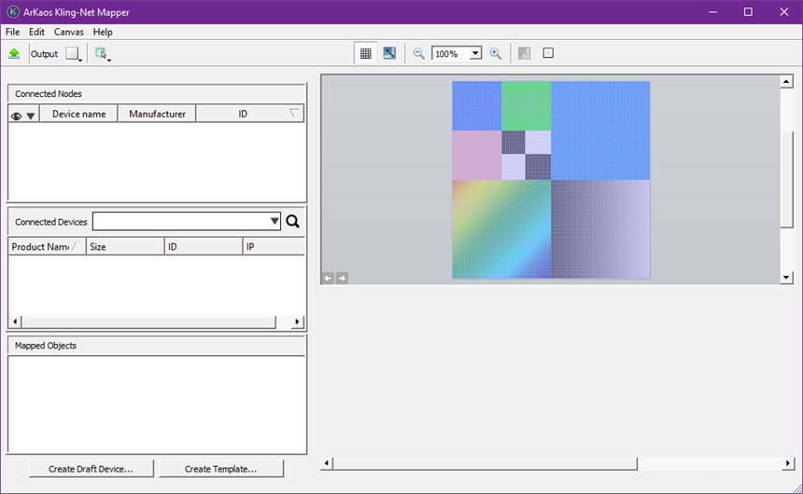The image size is (803, 494).
Task: Open the Canvas menu
Action: pyautogui.click(x=68, y=32)
